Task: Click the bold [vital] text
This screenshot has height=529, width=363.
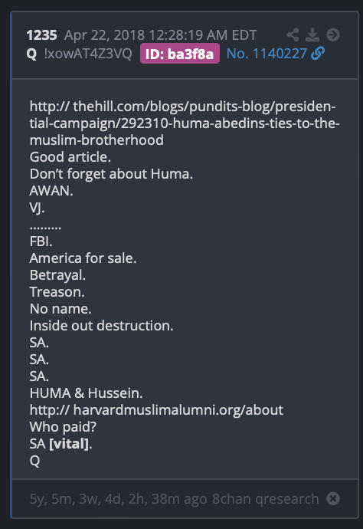Action: (69, 444)
